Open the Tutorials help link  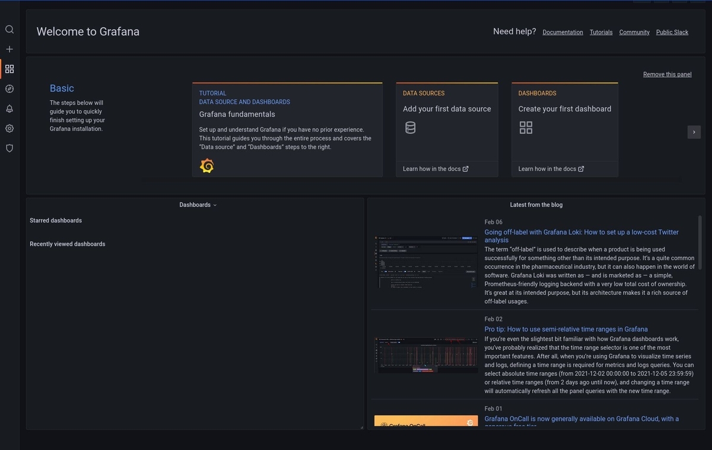(600, 32)
